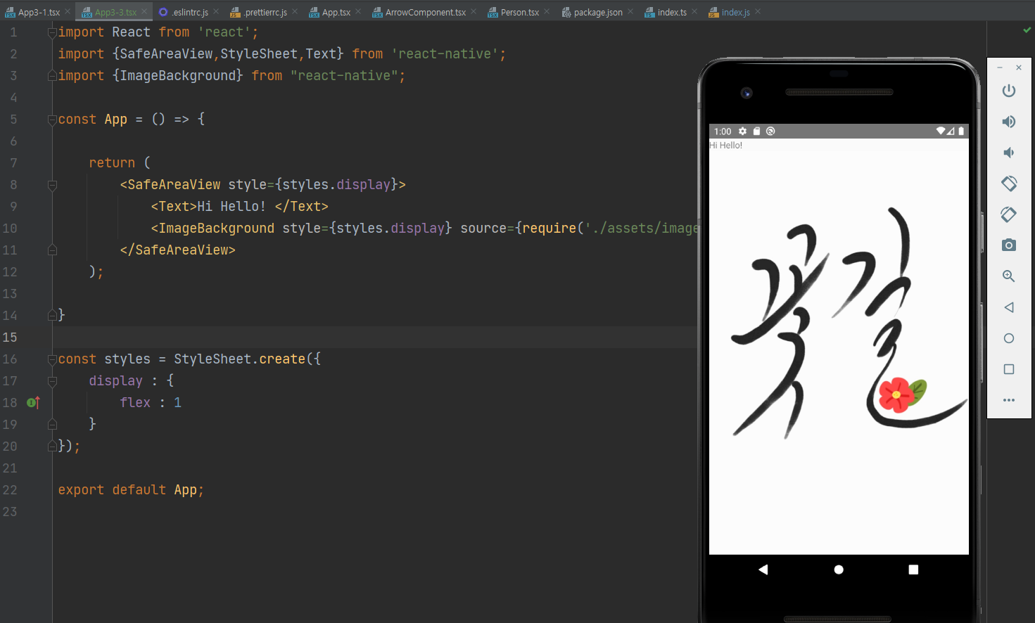
Task: Tap the settings gear in phone status bar
Action: pos(742,131)
